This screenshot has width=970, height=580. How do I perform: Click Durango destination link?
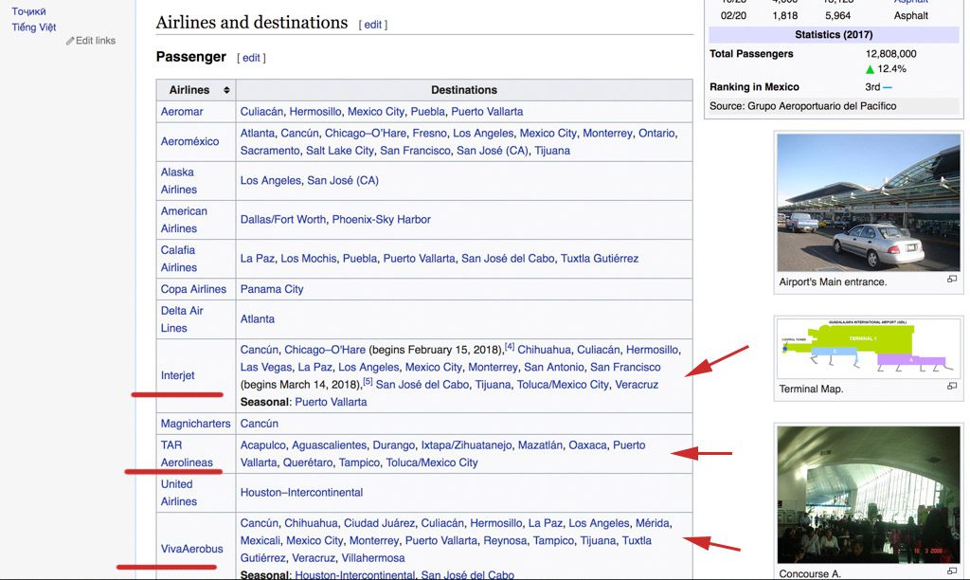click(393, 445)
